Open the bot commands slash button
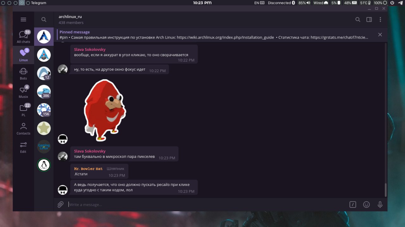The image size is (405, 227). pyautogui.click(x=353, y=205)
